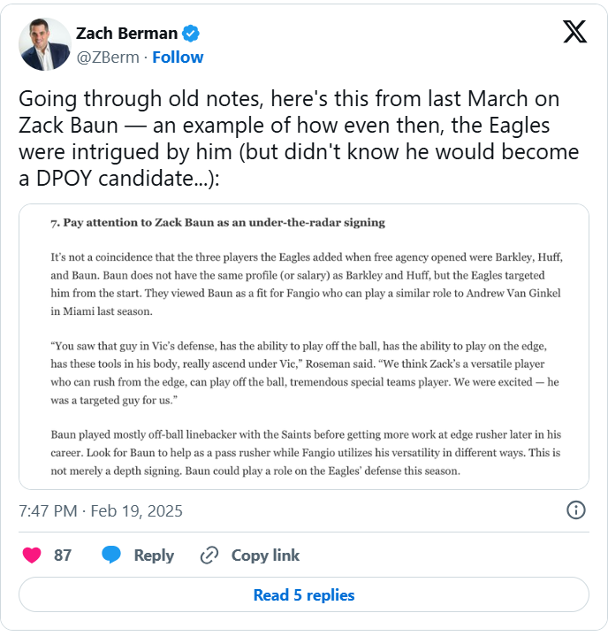Click the reply speech bubble icon
Screen dimensions: 608x636
(x=111, y=556)
